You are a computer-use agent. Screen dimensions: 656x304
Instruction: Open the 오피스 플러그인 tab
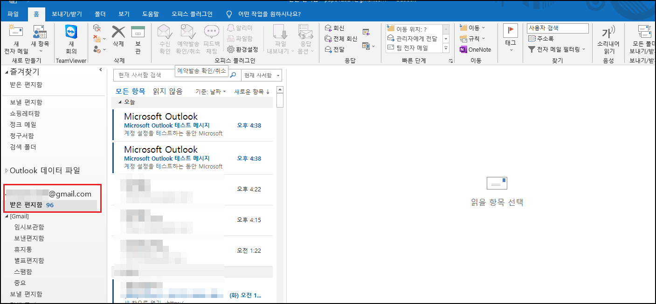tap(192, 14)
